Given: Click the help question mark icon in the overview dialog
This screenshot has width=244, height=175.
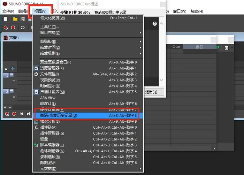Looking at the screenshot, I should click(154, 24).
